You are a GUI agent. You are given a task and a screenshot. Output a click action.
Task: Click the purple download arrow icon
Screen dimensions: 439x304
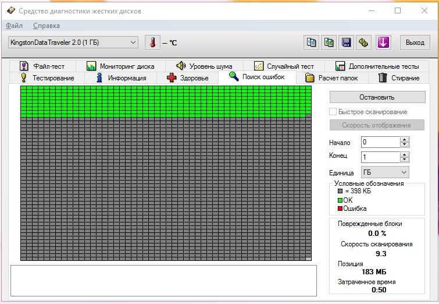point(383,43)
